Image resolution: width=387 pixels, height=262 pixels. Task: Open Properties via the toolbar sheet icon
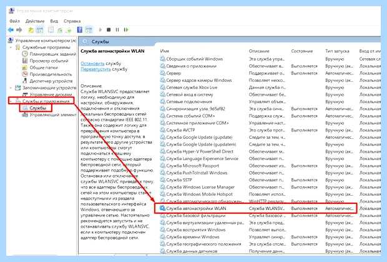coord(51,30)
